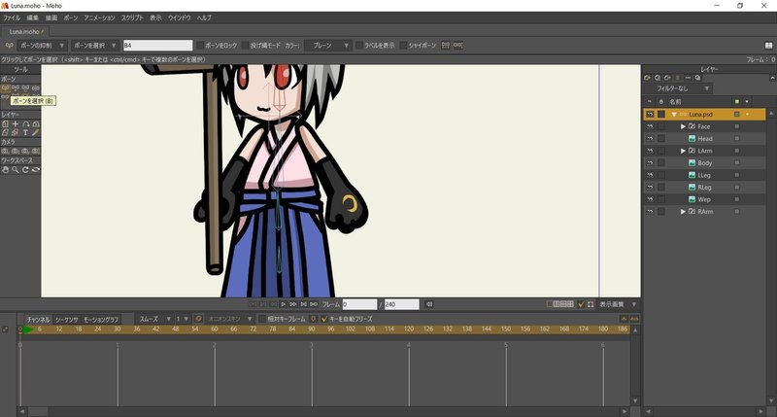Open the Bone (ボーン) menu
The width and height of the screenshot is (777, 417).
point(70,17)
